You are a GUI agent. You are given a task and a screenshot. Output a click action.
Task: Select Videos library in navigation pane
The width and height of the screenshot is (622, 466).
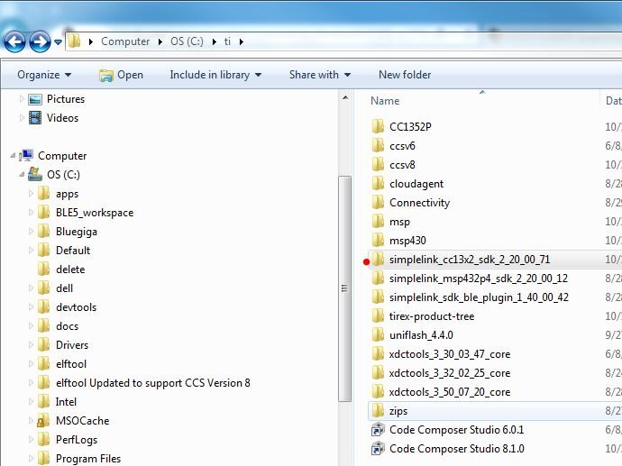pos(63,118)
